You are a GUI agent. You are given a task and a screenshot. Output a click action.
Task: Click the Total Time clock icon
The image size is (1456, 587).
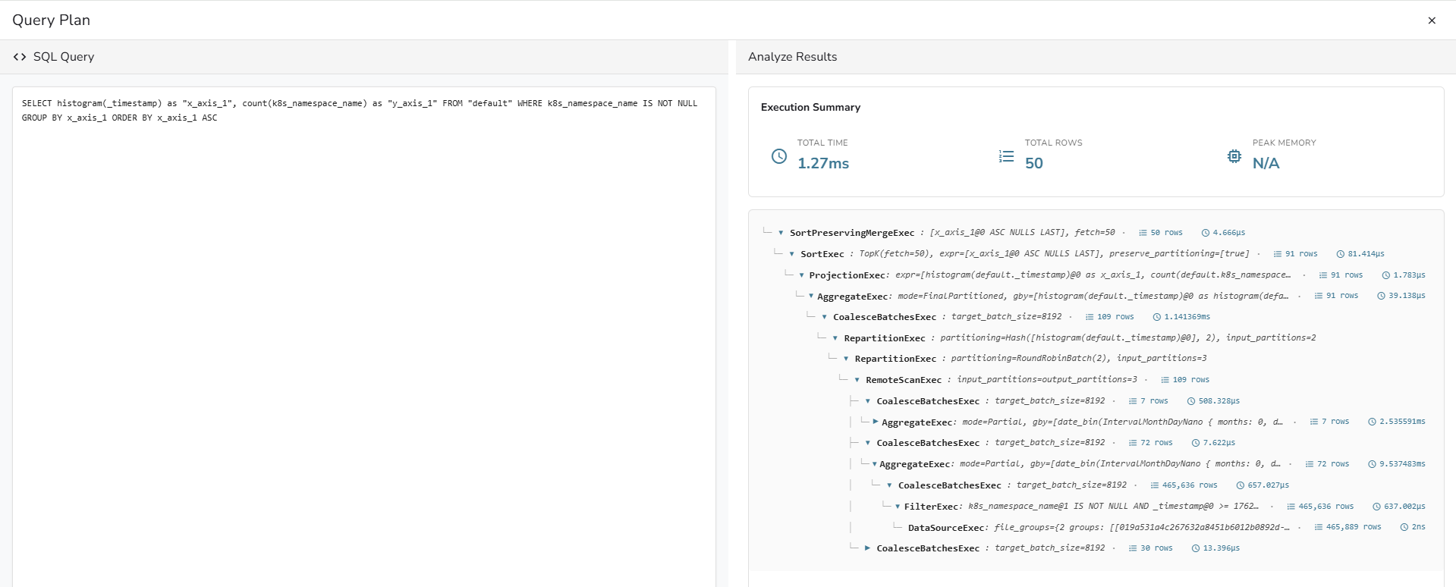coord(779,156)
